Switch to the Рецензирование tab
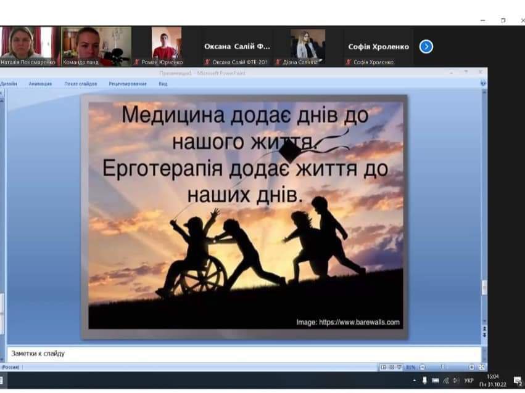 [128, 84]
